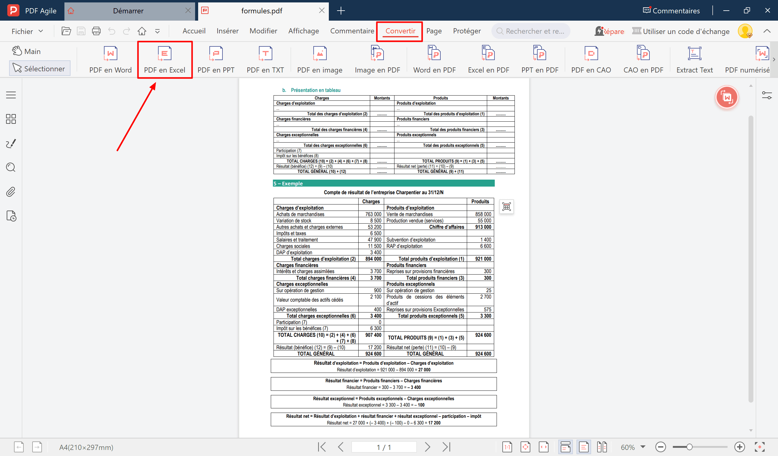
Task: Click the save icon in toolbar
Action: tap(81, 31)
